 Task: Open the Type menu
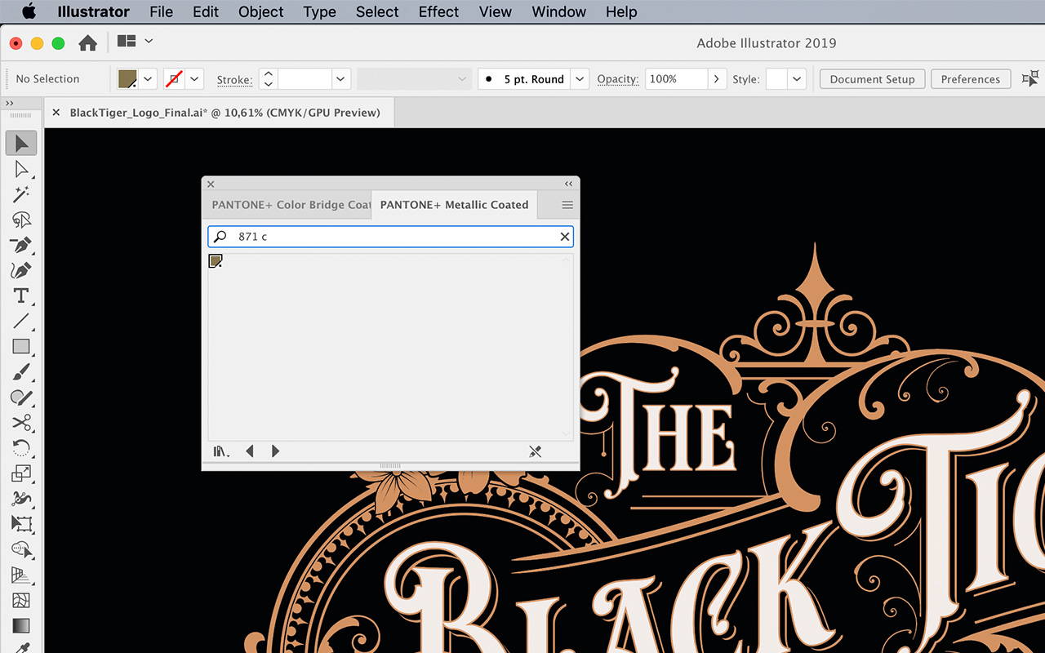[x=319, y=11]
